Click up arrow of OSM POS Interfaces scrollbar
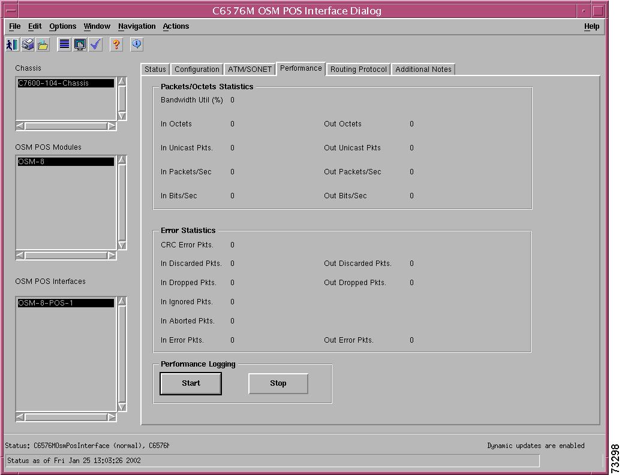Image resolution: width=622 pixels, height=475 pixels. click(122, 301)
